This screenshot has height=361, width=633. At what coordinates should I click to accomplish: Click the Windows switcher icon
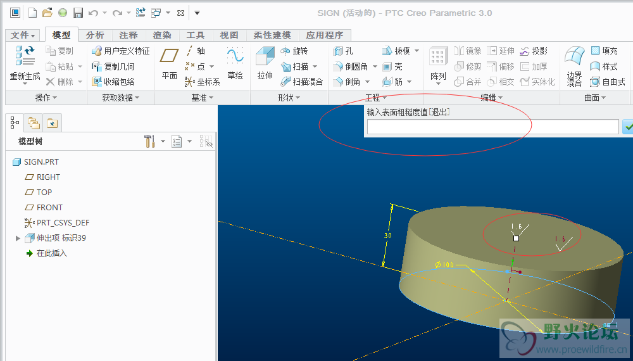point(156,13)
